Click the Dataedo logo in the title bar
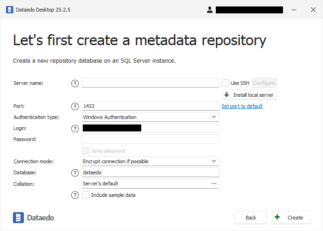323x231 pixels. tap(10, 10)
